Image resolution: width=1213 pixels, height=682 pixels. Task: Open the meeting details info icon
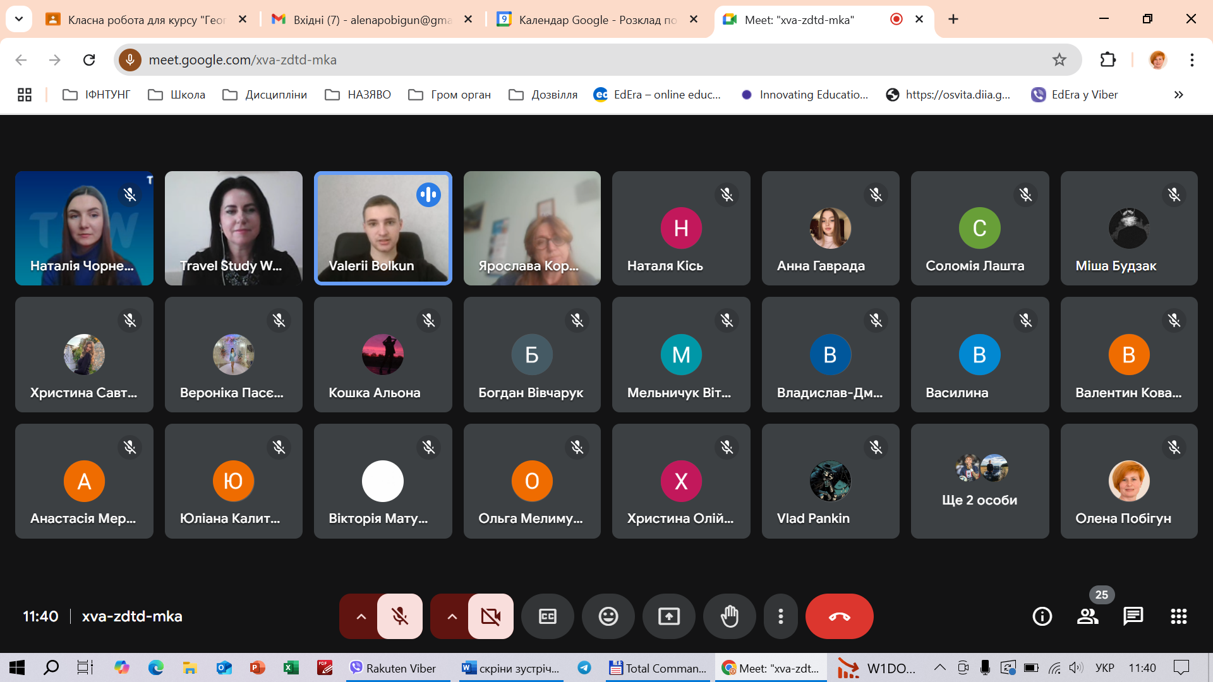(x=1042, y=616)
